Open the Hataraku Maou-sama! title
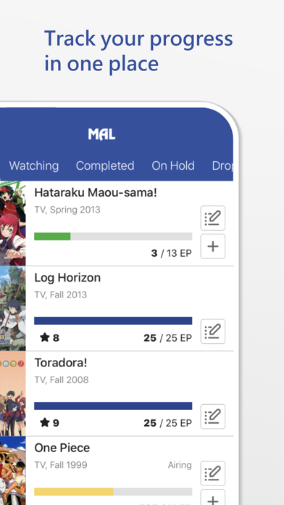 tap(96, 192)
